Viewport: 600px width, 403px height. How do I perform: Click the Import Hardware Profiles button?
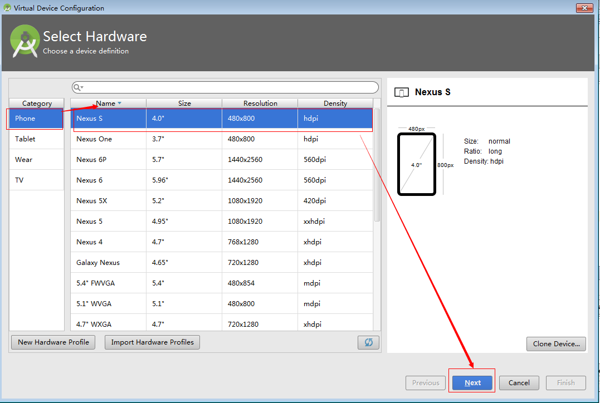152,342
